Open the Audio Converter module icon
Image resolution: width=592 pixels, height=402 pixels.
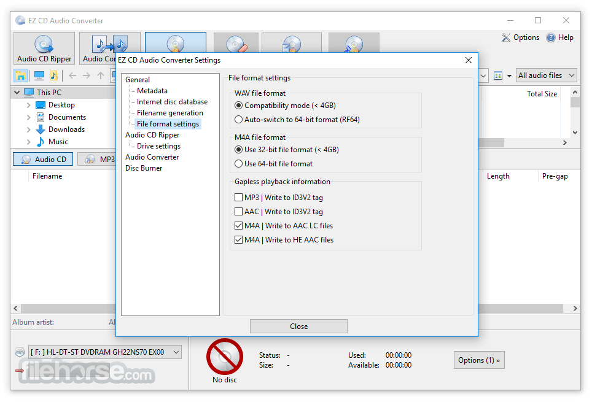(x=110, y=44)
